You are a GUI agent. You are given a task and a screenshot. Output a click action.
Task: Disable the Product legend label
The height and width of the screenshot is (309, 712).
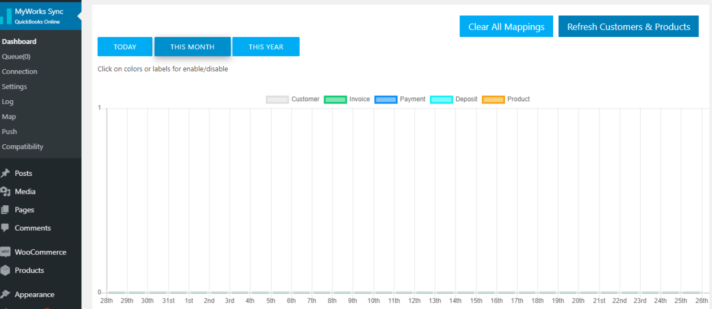coord(519,99)
